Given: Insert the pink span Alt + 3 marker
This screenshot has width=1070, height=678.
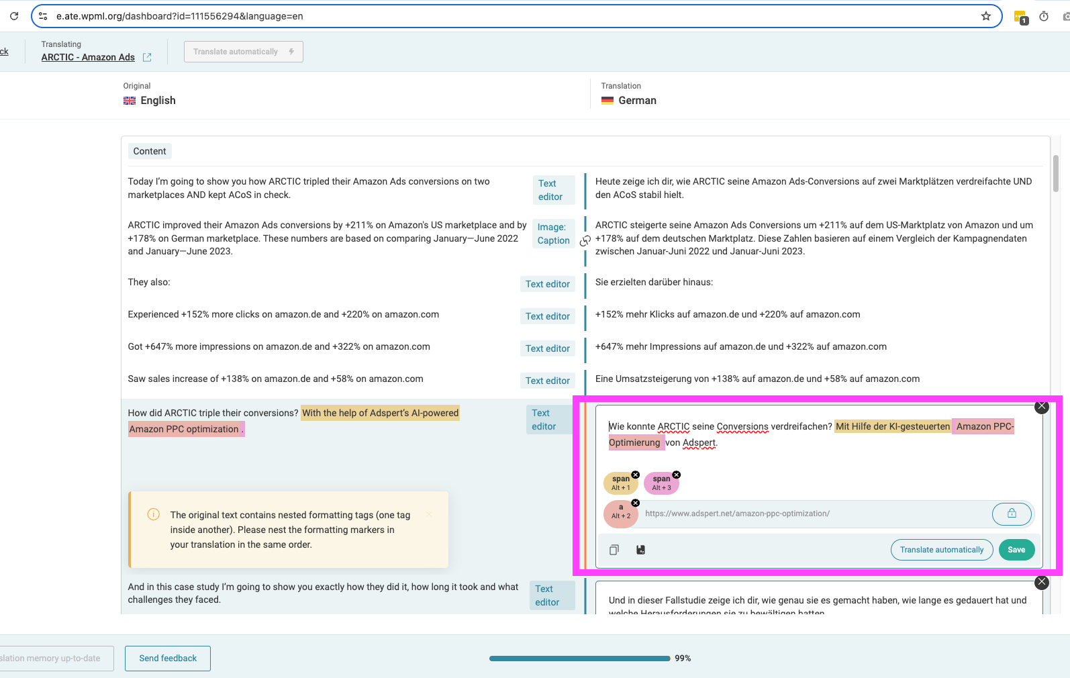Looking at the screenshot, I should [661, 483].
